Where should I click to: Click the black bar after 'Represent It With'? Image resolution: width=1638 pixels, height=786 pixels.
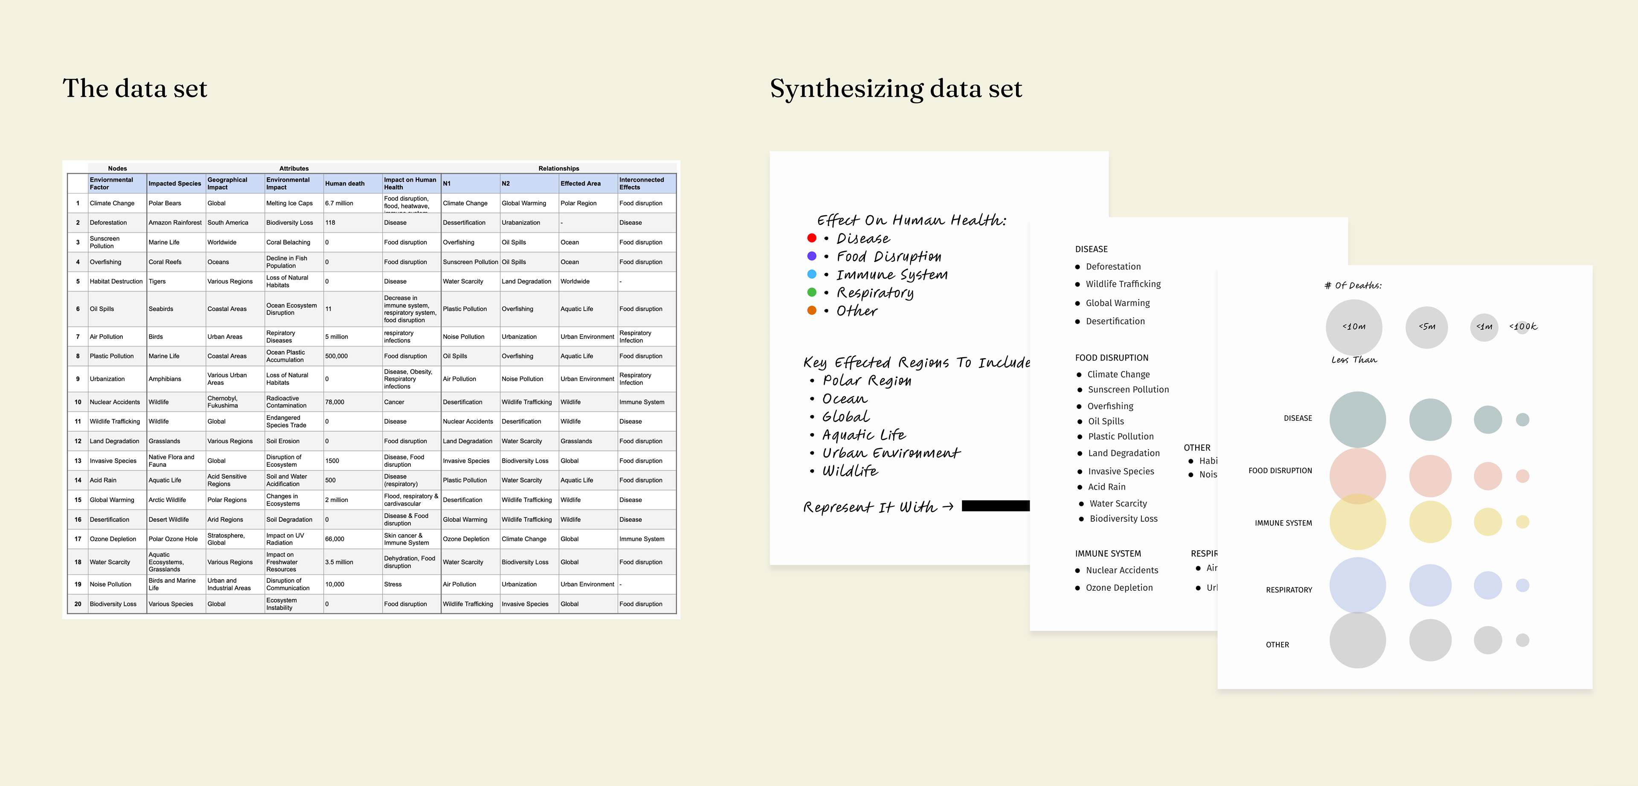point(995,506)
